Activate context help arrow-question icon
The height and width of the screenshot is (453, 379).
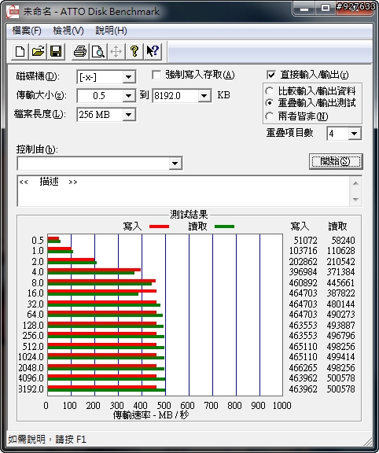click(x=153, y=52)
